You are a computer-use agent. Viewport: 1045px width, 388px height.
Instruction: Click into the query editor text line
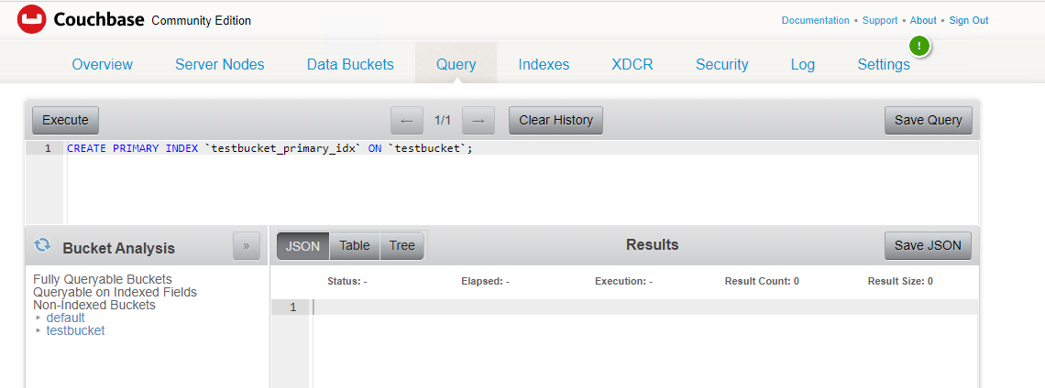[522, 148]
